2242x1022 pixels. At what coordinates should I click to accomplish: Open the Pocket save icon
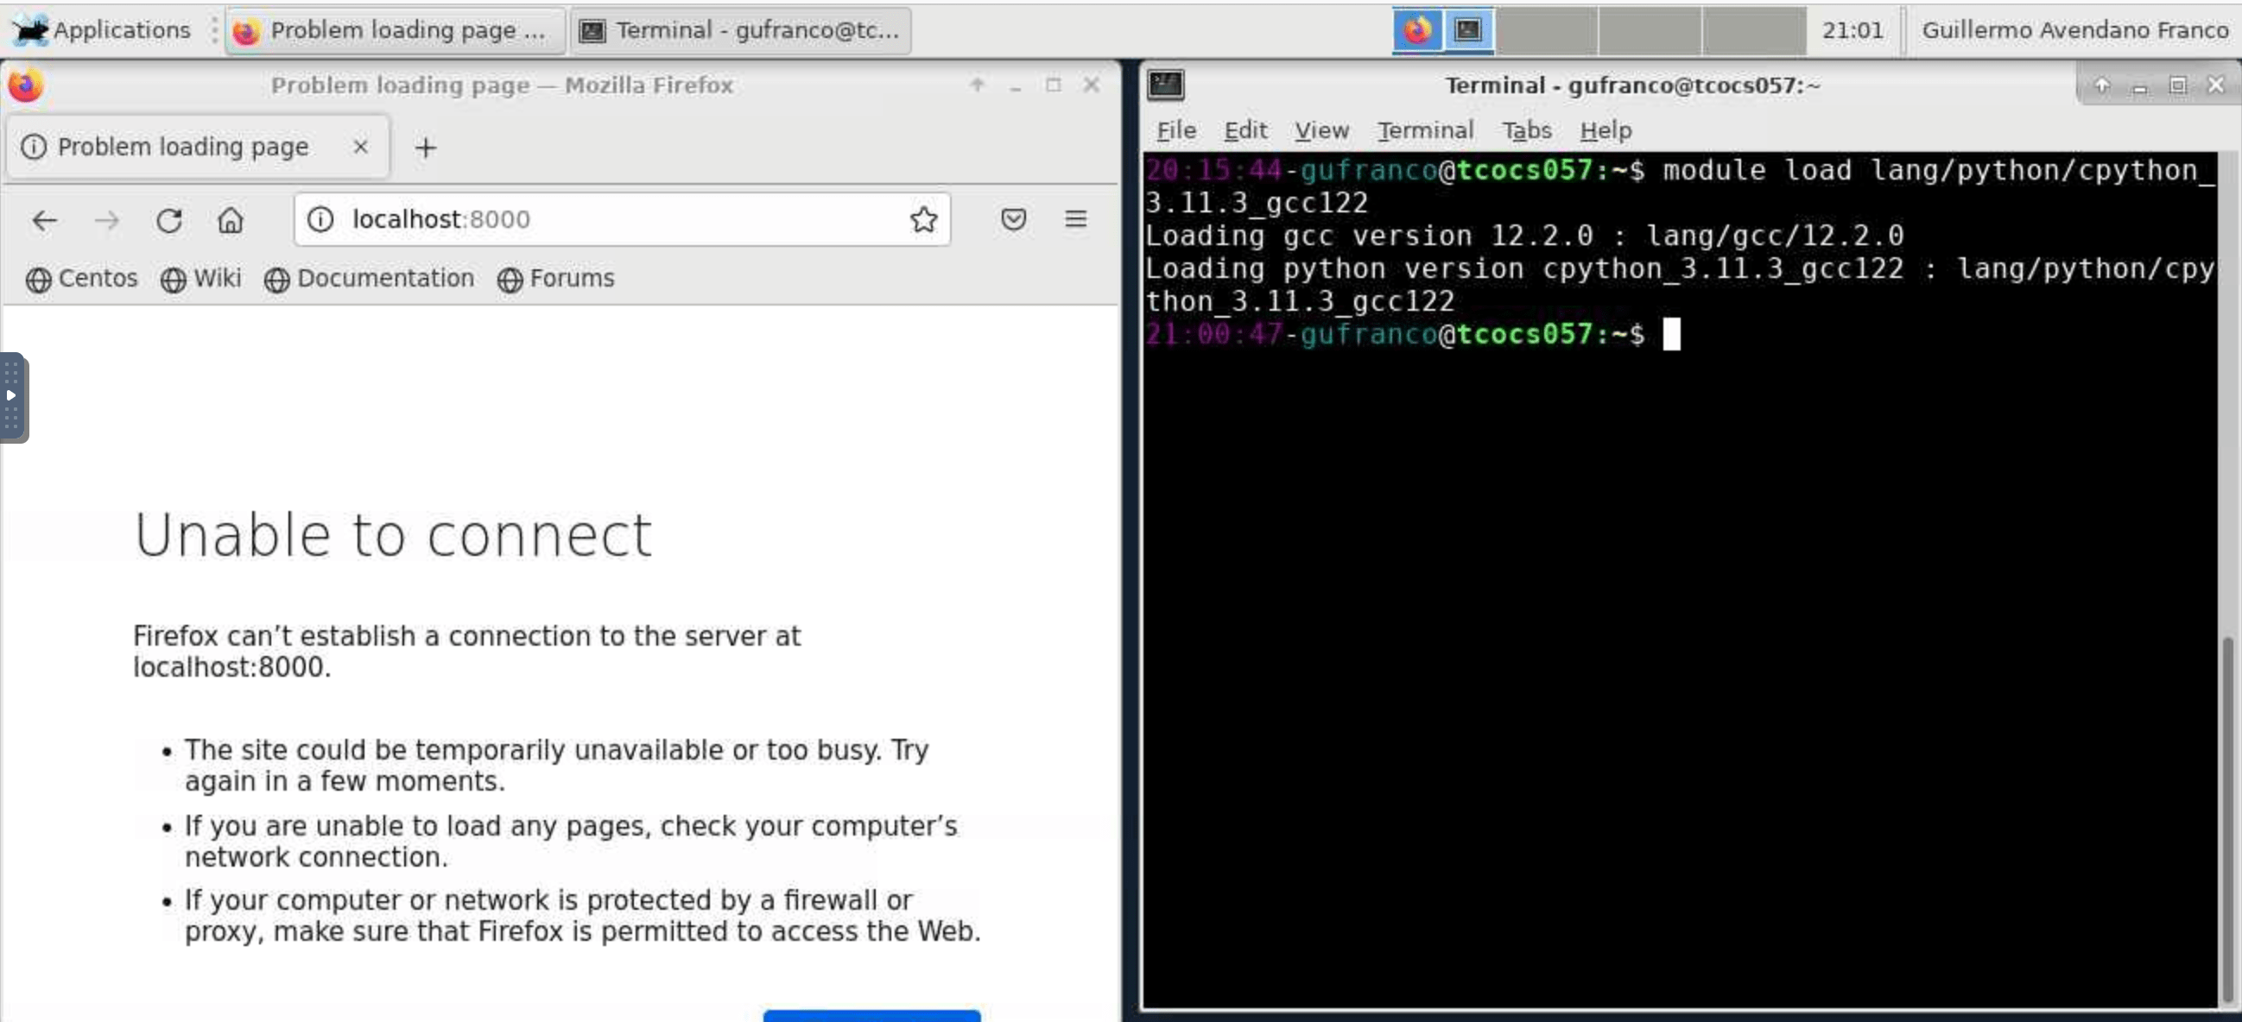(x=1013, y=219)
